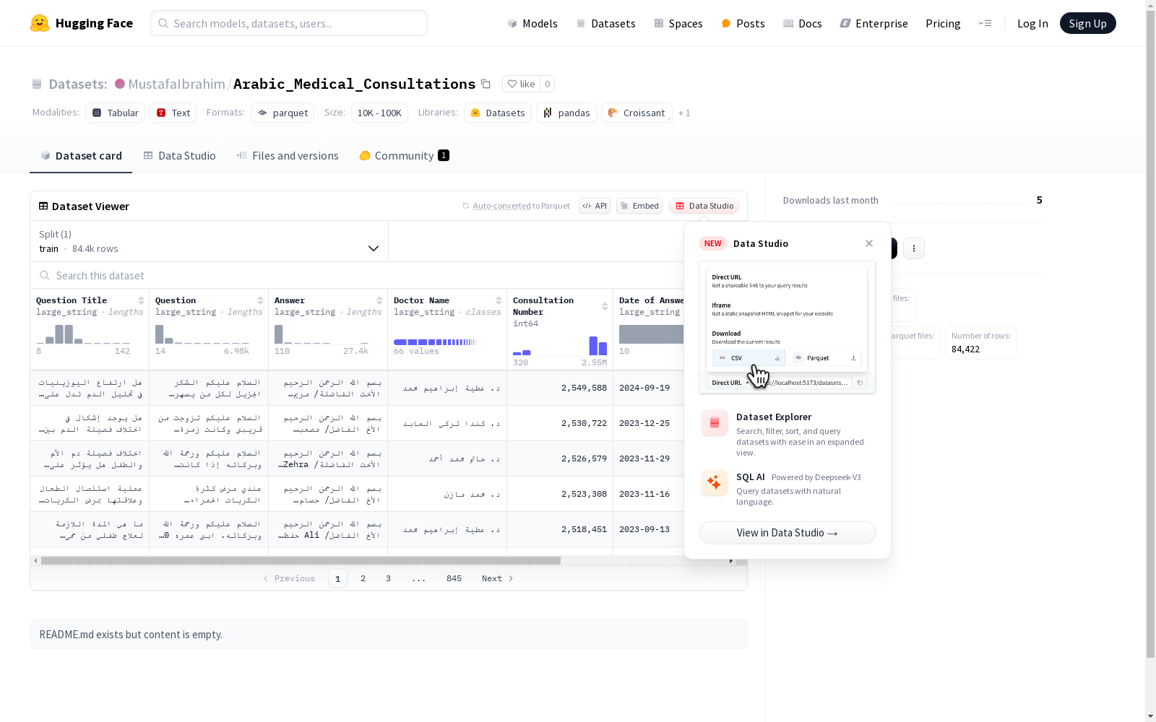This screenshot has height=722, width=1156.
Task: Click the Doctor Name classes distribution bar
Action: [435, 342]
